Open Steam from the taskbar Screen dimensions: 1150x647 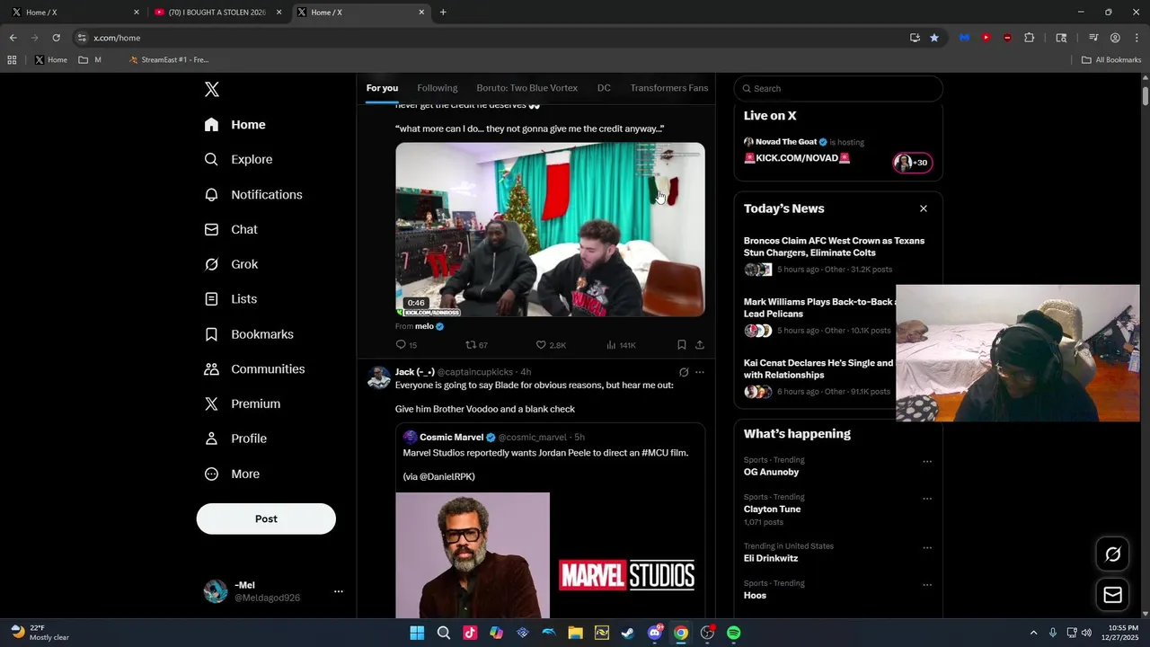coord(628,633)
